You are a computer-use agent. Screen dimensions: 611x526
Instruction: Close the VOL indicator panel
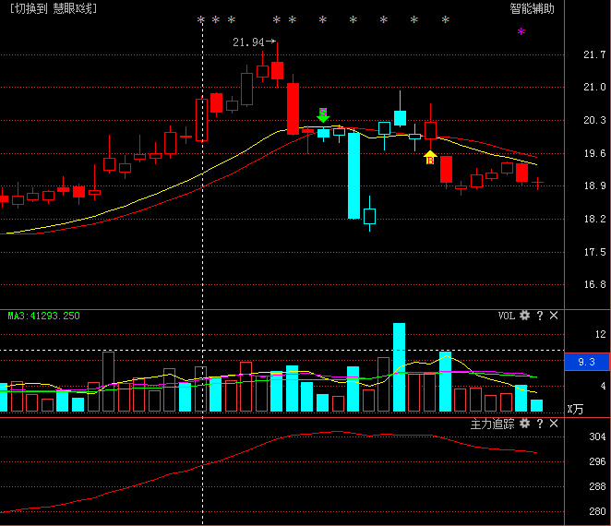554,316
